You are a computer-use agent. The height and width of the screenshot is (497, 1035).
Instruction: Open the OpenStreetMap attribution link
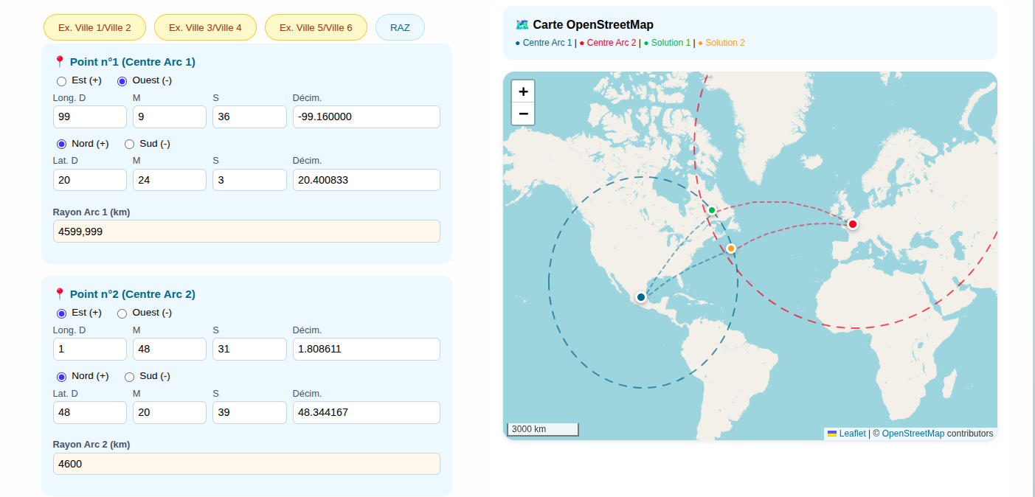pos(913,434)
